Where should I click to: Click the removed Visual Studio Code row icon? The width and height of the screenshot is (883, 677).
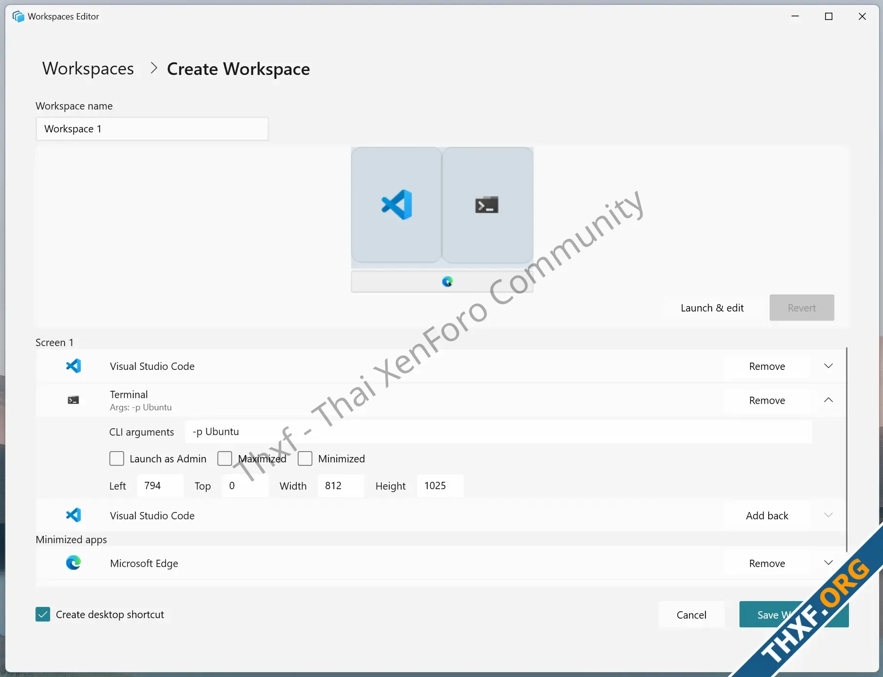pyautogui.click(x=73, y=515)
